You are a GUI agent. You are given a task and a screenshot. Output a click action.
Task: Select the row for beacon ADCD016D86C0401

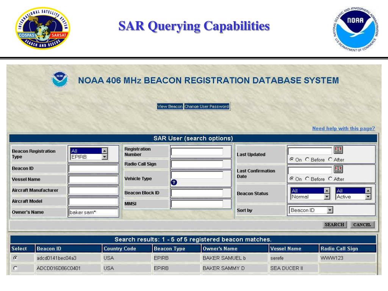click(15, 268)
